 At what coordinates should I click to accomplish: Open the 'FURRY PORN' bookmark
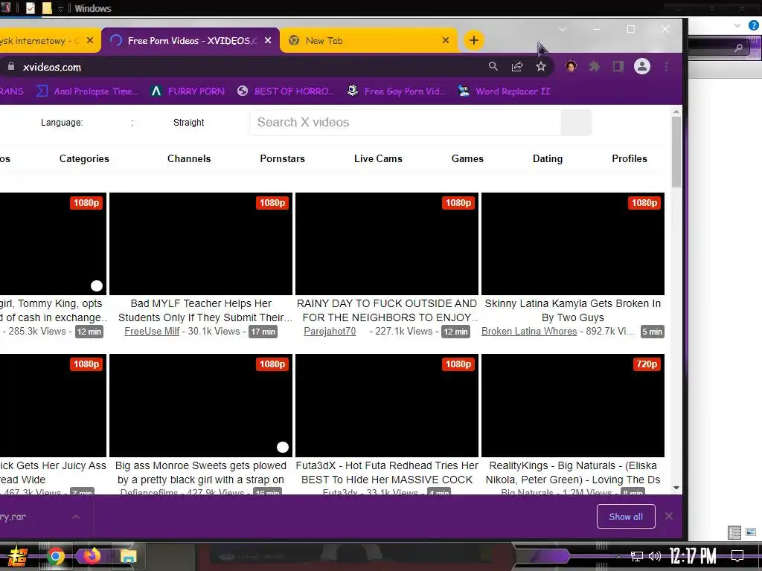(x=188, y=91)
